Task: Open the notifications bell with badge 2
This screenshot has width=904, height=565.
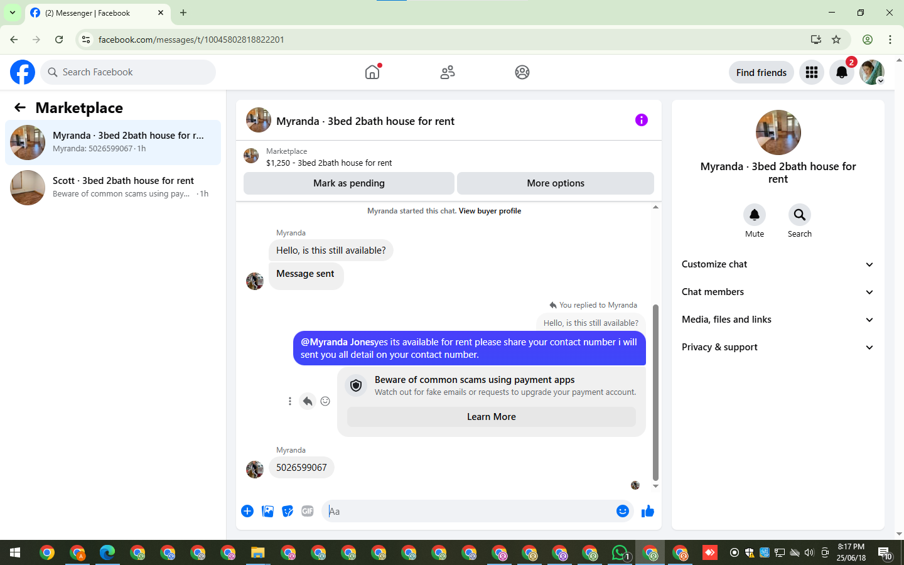Action: click(842, 72)
